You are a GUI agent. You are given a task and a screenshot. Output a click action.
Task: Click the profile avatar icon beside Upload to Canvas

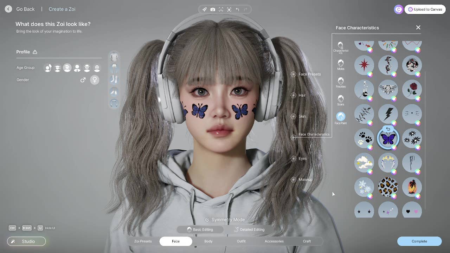(x=398, y=9)
